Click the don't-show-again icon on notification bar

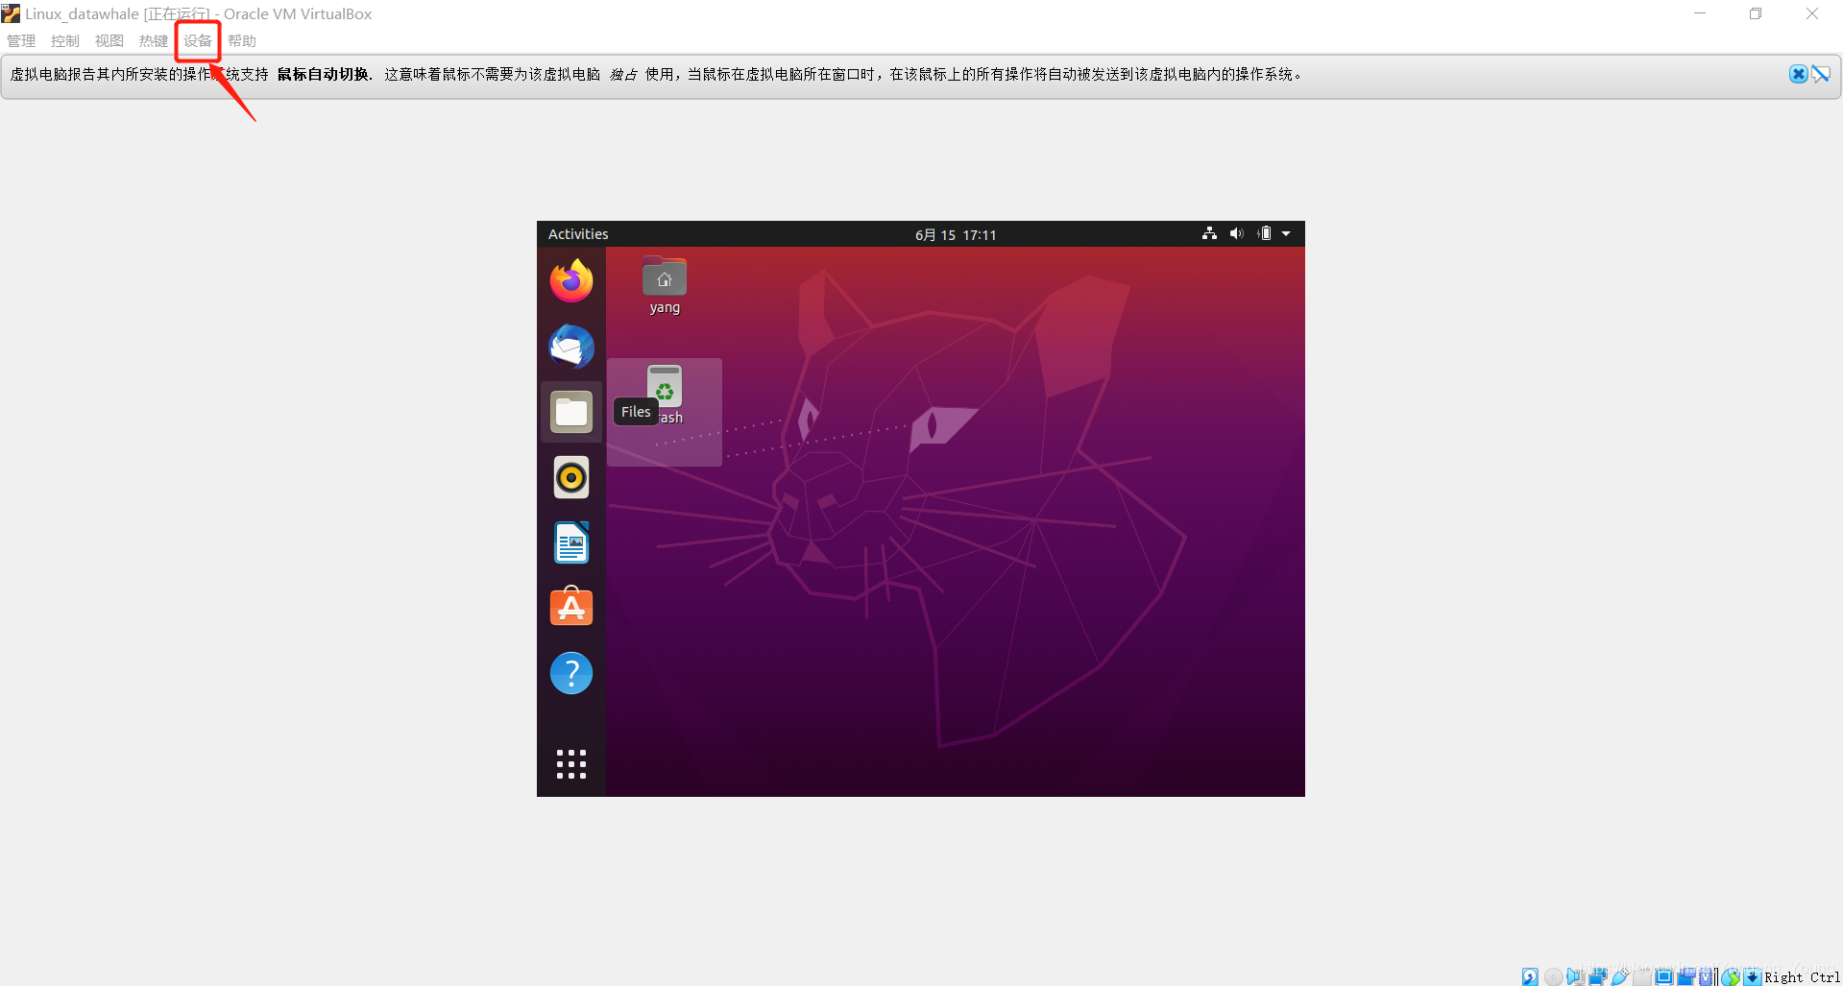[1821, 74]
